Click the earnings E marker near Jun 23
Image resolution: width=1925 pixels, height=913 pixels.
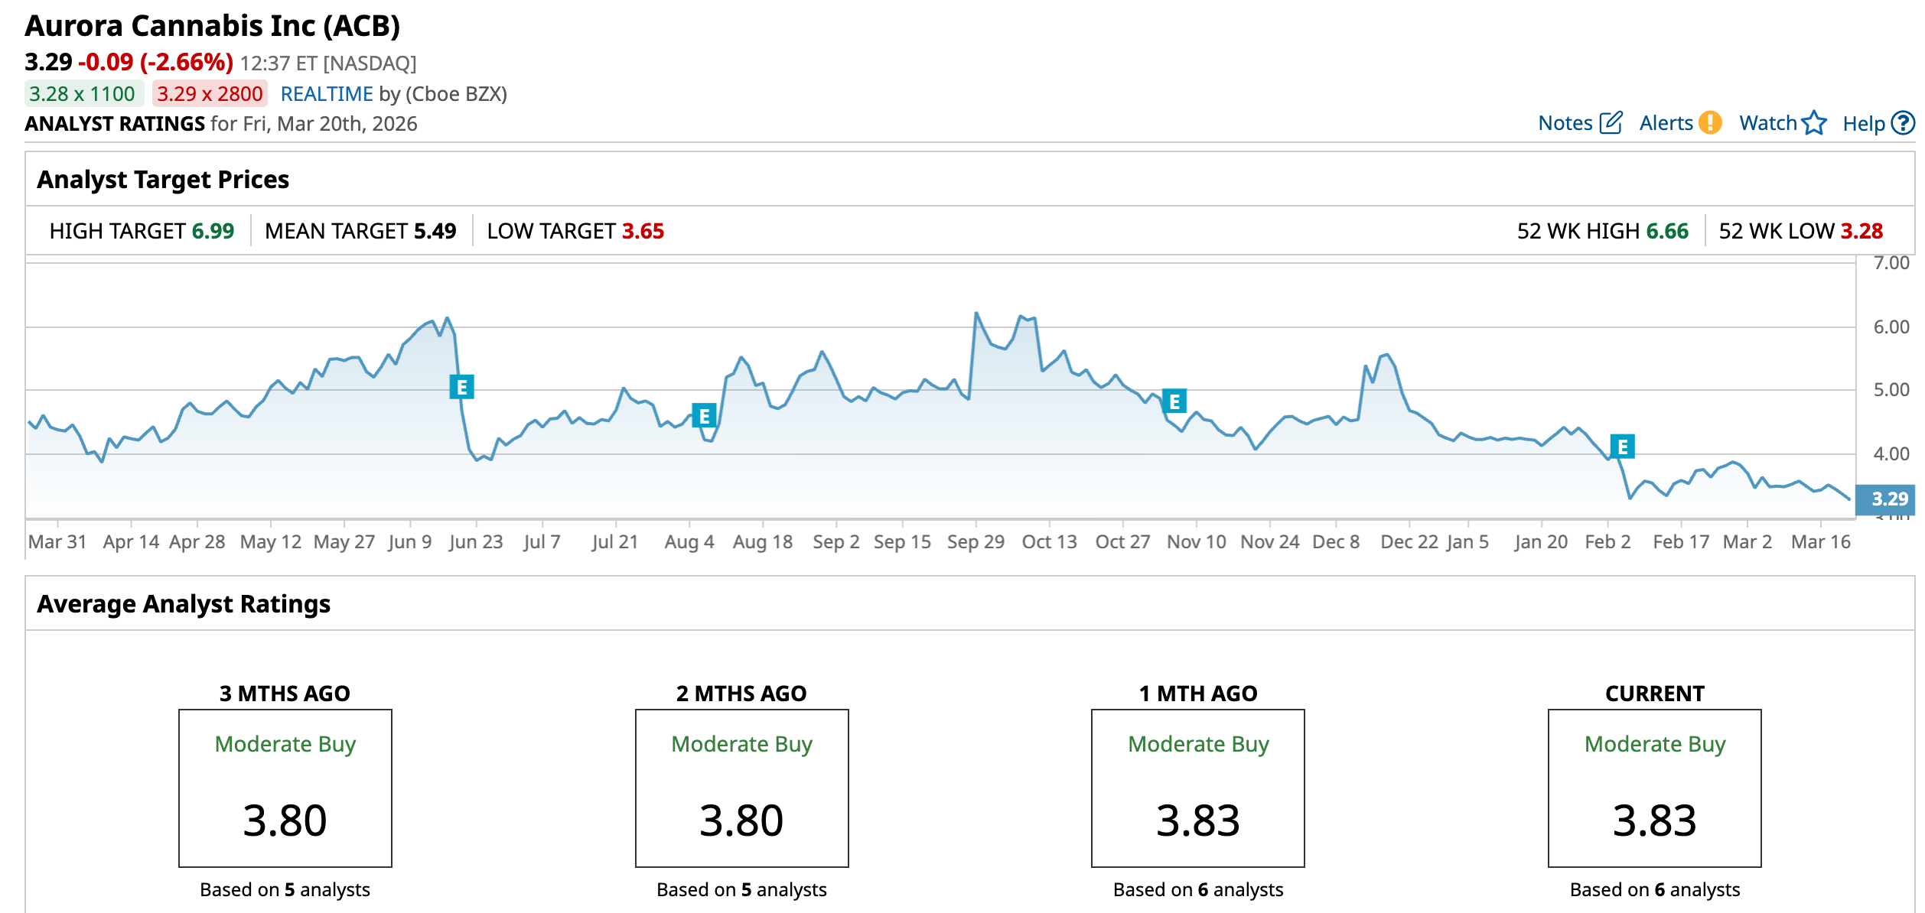point(461,387)
